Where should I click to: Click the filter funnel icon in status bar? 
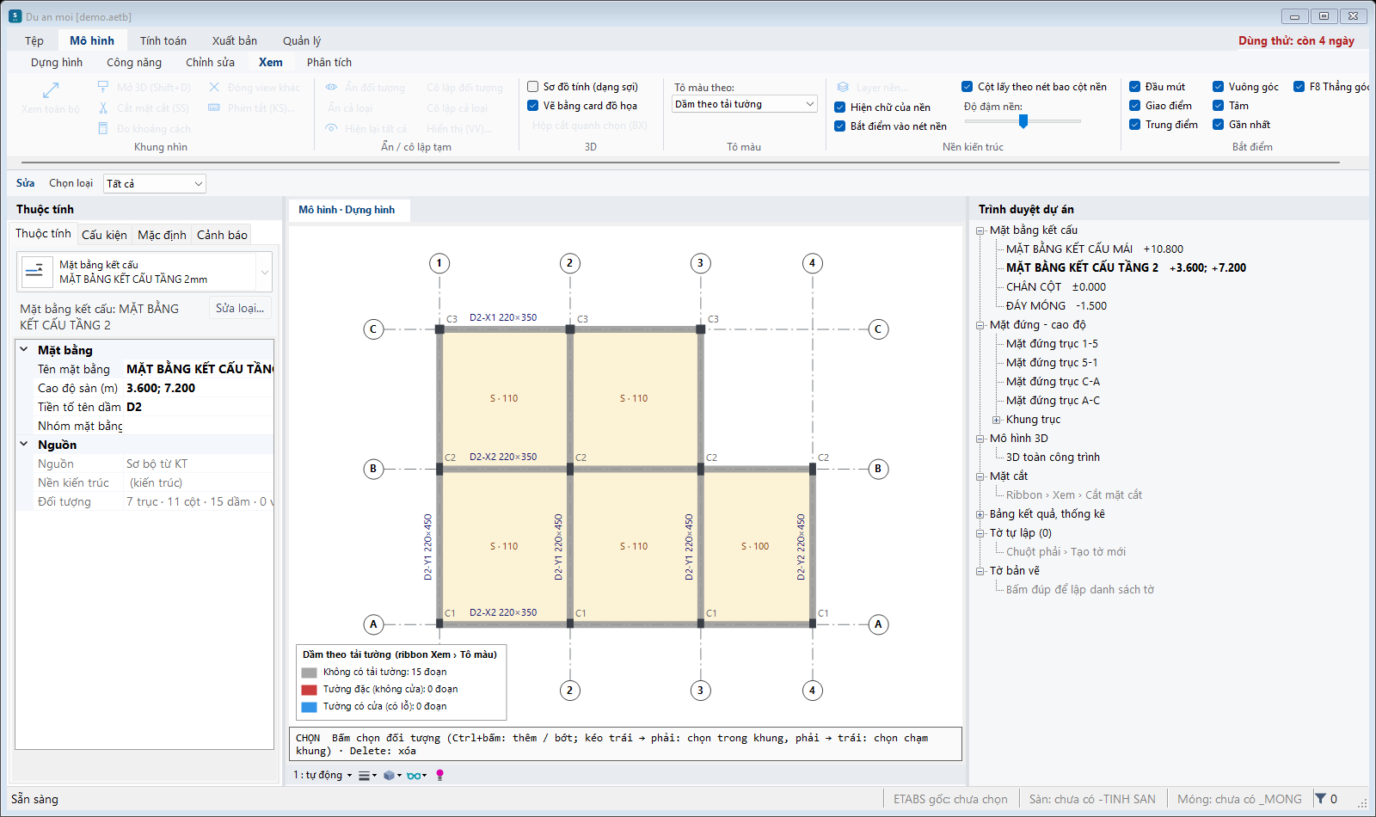click(x=1320, y=798)
